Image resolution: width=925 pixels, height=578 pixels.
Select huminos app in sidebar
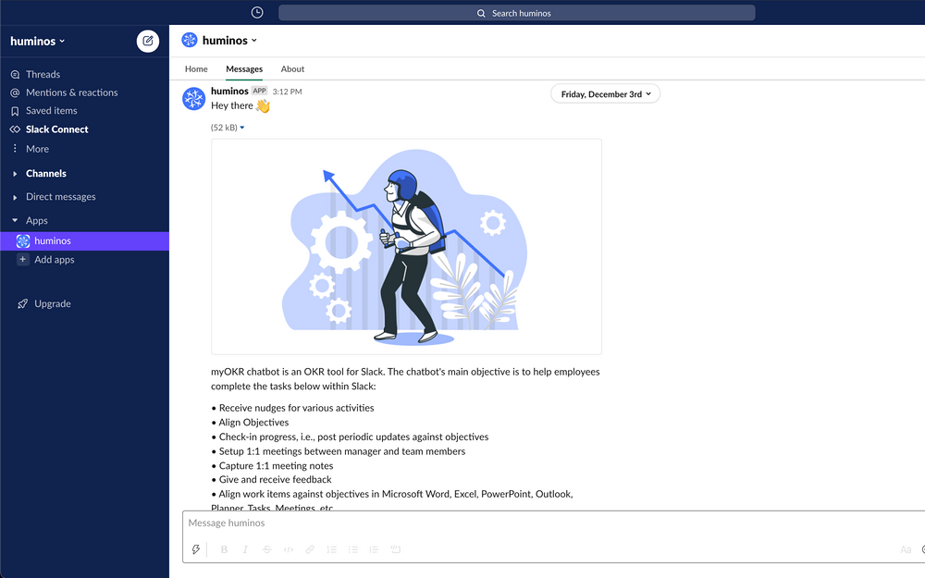[84, 241]
